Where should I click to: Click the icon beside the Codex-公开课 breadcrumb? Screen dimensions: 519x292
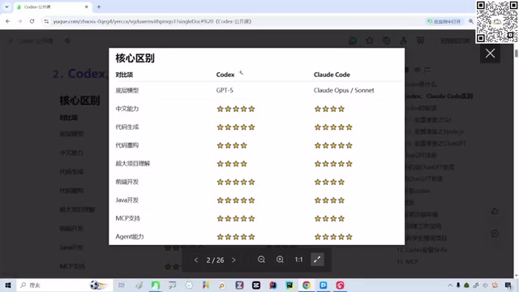coord(67,41)
